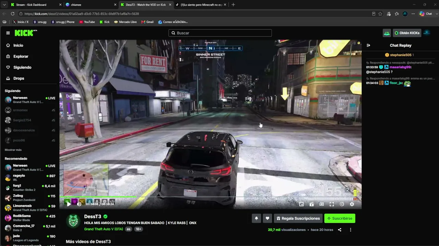Open a new browser tab
Image resolution: width=439 pixels, height=246 pixels.
pos(233,5)
